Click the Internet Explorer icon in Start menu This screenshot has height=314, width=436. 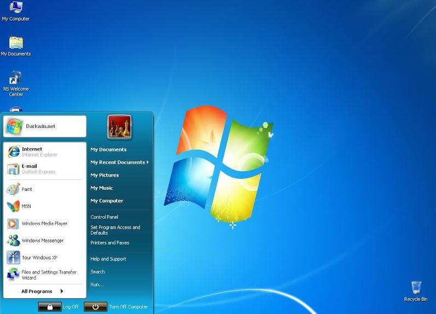13,152
